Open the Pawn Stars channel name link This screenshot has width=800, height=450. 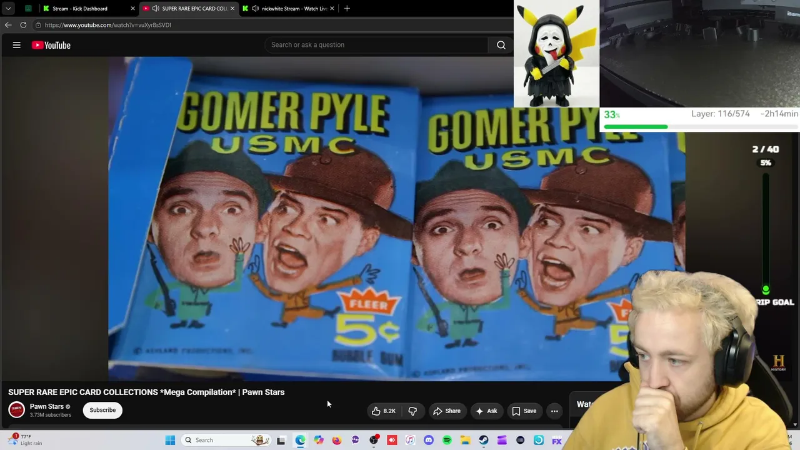47,406
